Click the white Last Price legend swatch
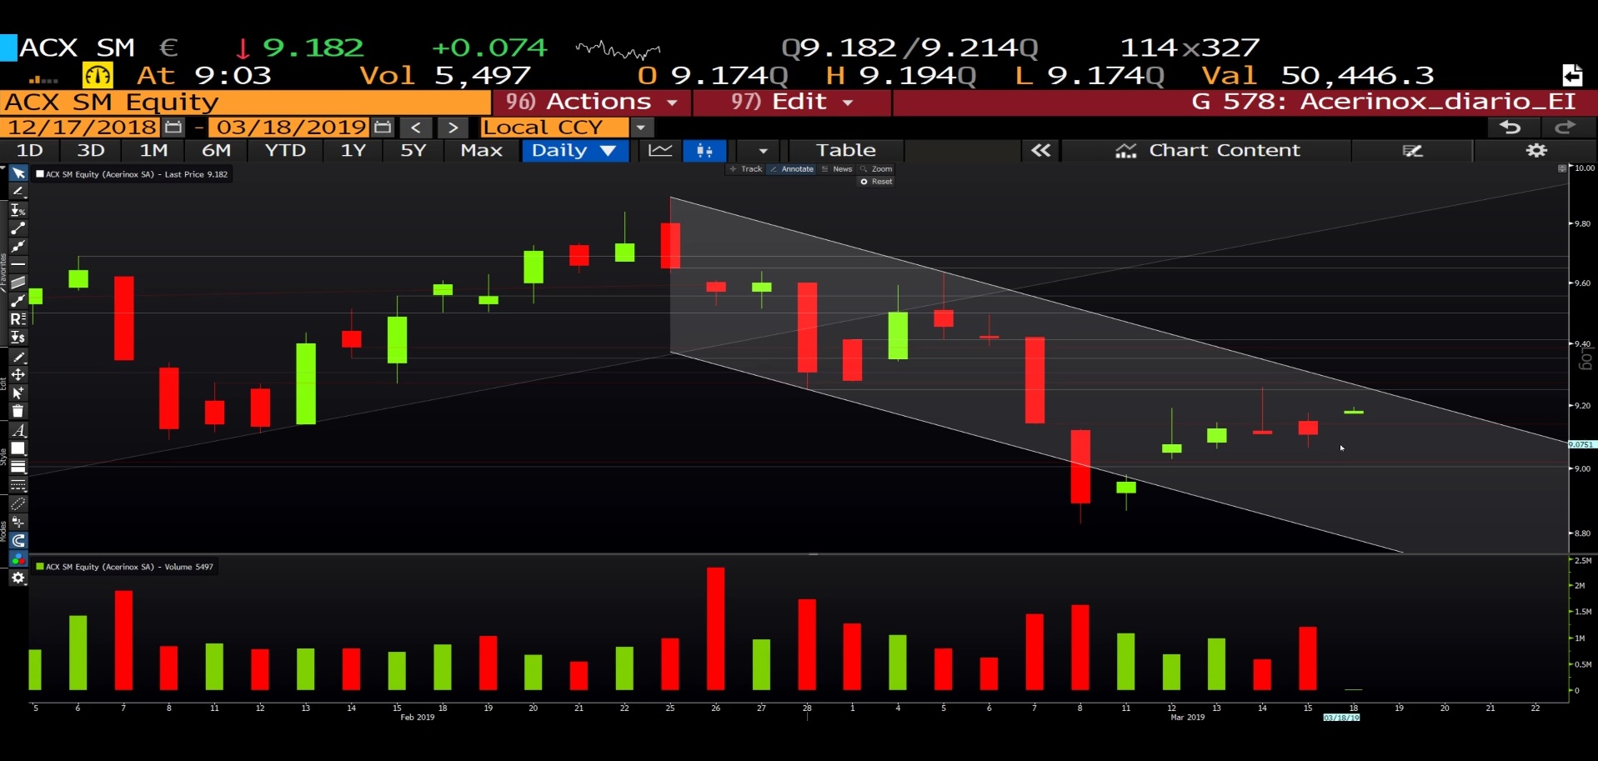 39,174
